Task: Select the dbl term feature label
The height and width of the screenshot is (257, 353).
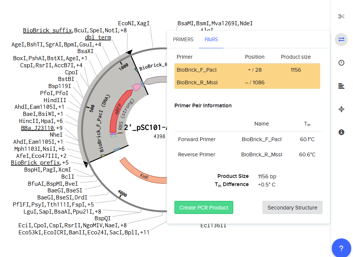Action: [98, 38]
